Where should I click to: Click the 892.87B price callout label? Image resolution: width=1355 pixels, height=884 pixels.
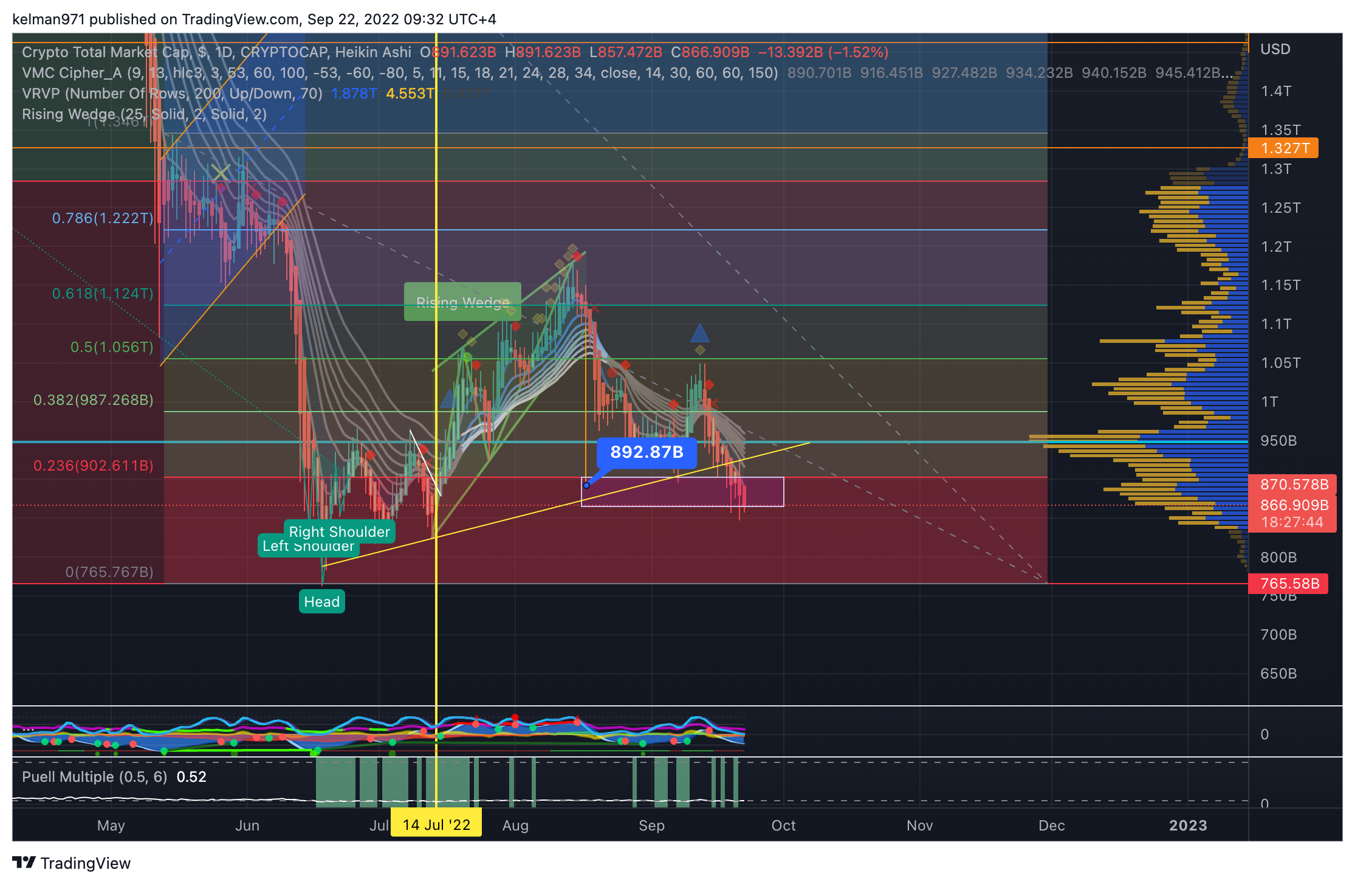[x=647, y=452]
